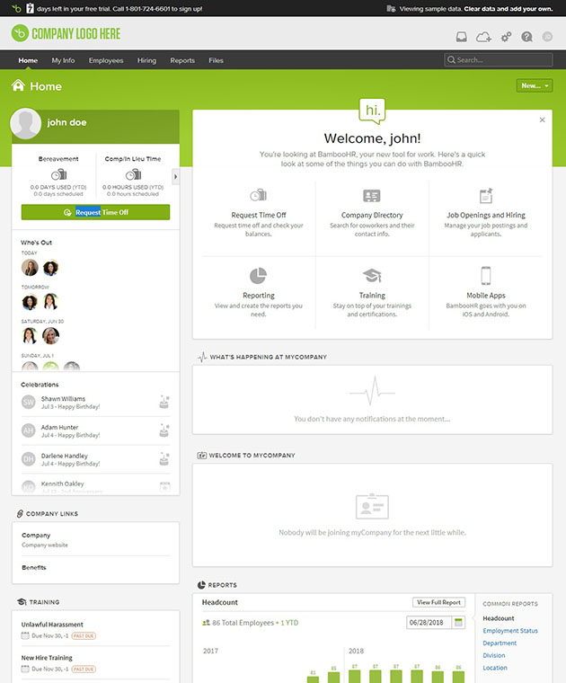The height and width of the screenshot is (683, 566).
Task: Click the Home house icon
Action: point(18,85)
